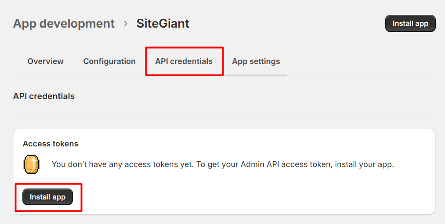Switch to the Configuration tab
This screenshot has width=445, height=224.
pyautogui.click(x=109, y=61)
